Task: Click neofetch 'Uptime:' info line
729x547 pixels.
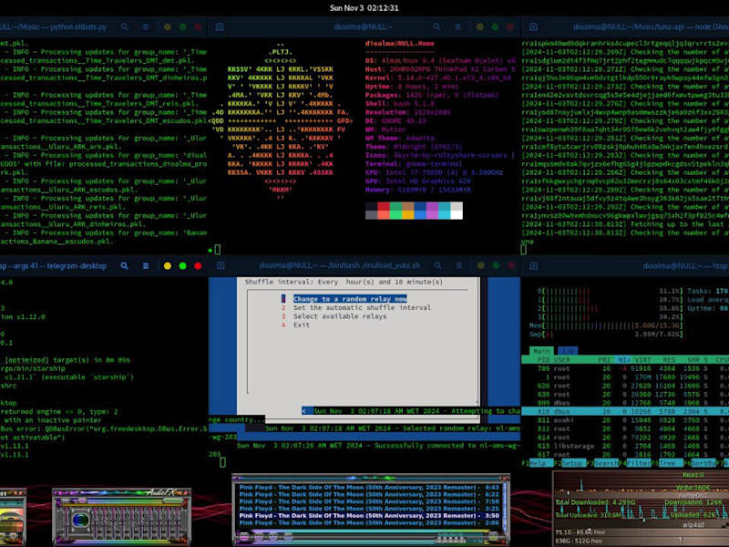Action: (x=412, y=87)
